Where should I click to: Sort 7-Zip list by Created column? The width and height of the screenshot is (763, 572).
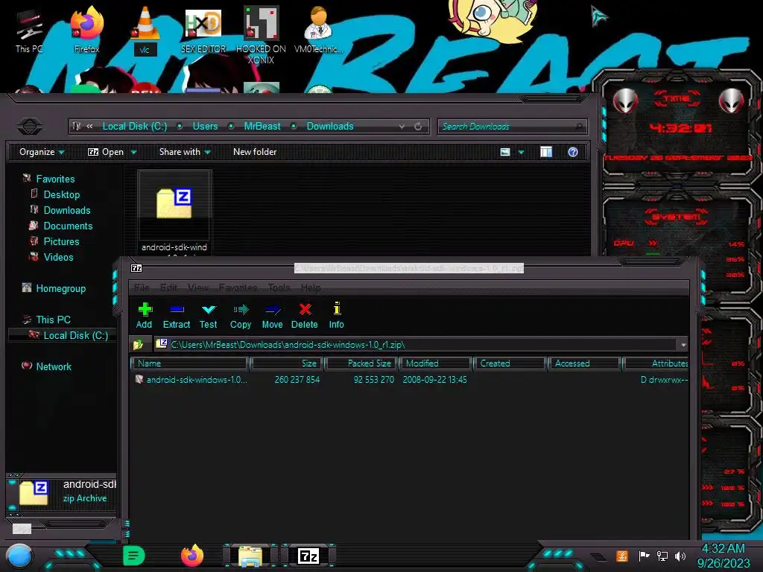click(510, 363)
